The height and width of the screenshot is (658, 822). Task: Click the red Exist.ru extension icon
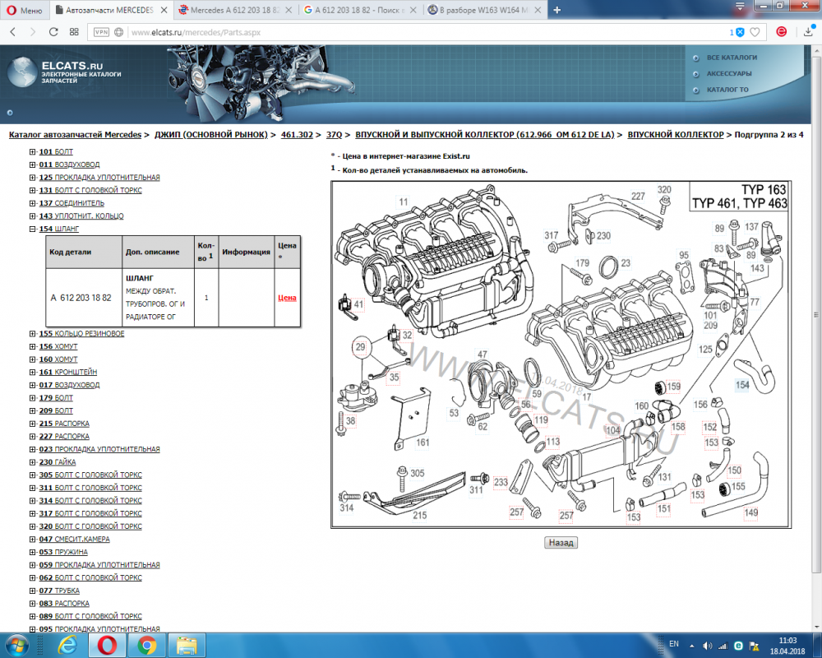[782, 33]
